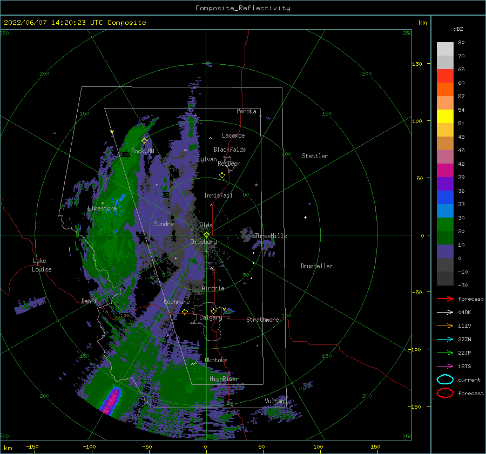This screenshot has width=486, height=454.
Task: Click the Blackfalds city label
Action: point(230,150)
